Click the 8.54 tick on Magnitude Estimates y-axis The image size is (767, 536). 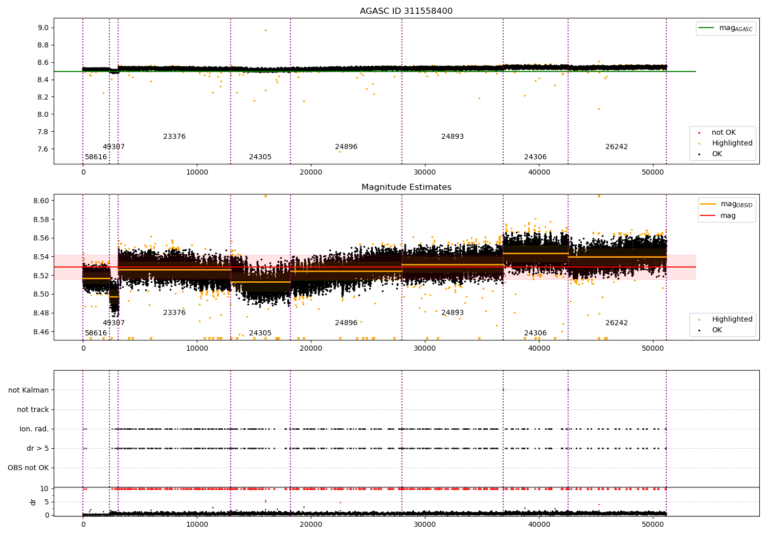pyautogui.click(x=41, y=257)
